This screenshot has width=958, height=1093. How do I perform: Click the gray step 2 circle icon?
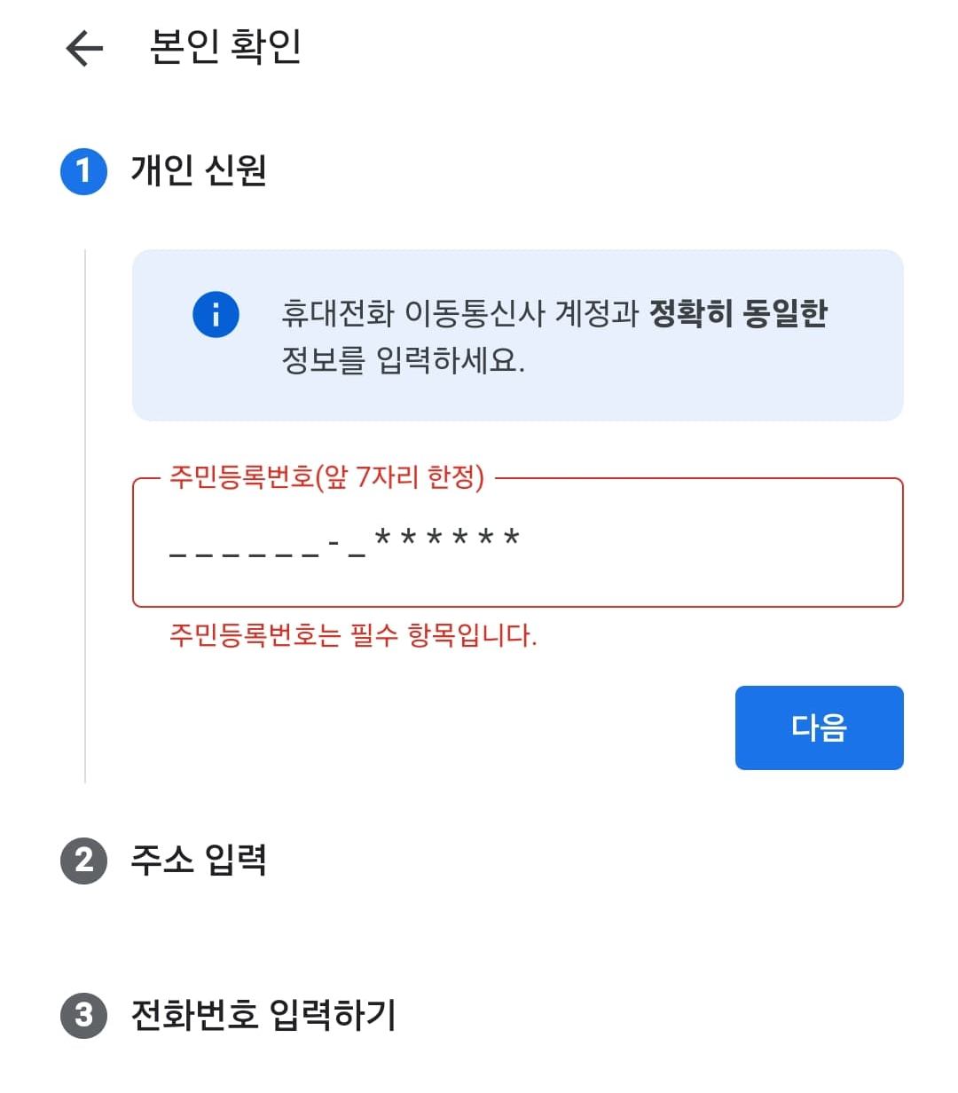[84, 858]
